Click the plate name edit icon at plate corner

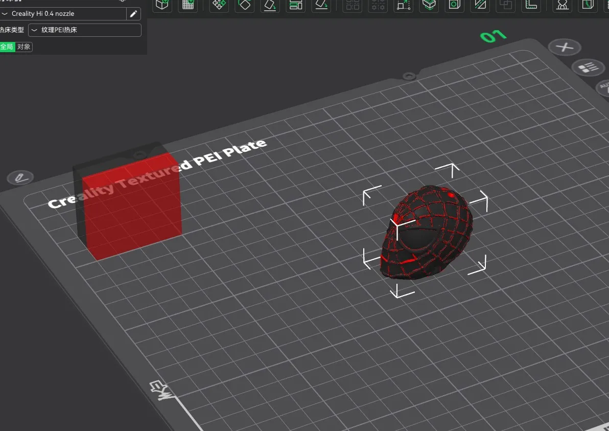[20, 178]
